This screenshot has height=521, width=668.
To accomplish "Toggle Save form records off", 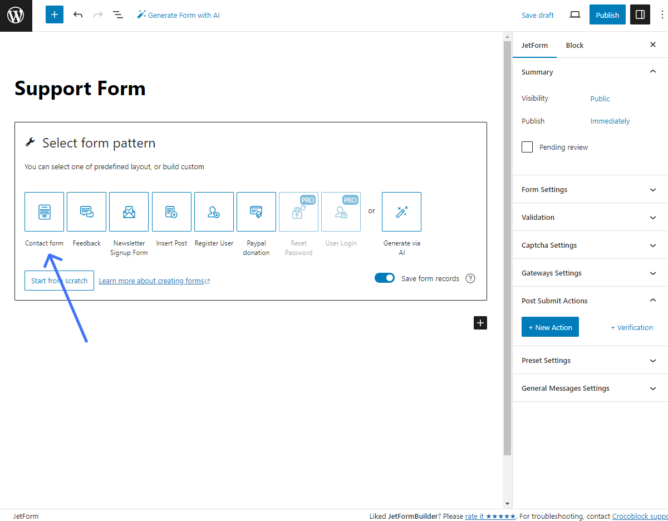I will [385, 278].
